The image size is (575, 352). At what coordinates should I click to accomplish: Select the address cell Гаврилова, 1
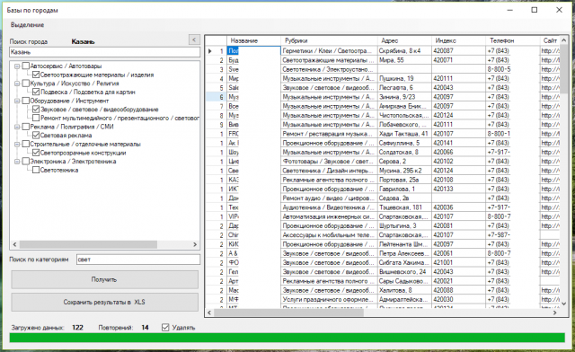404,189
